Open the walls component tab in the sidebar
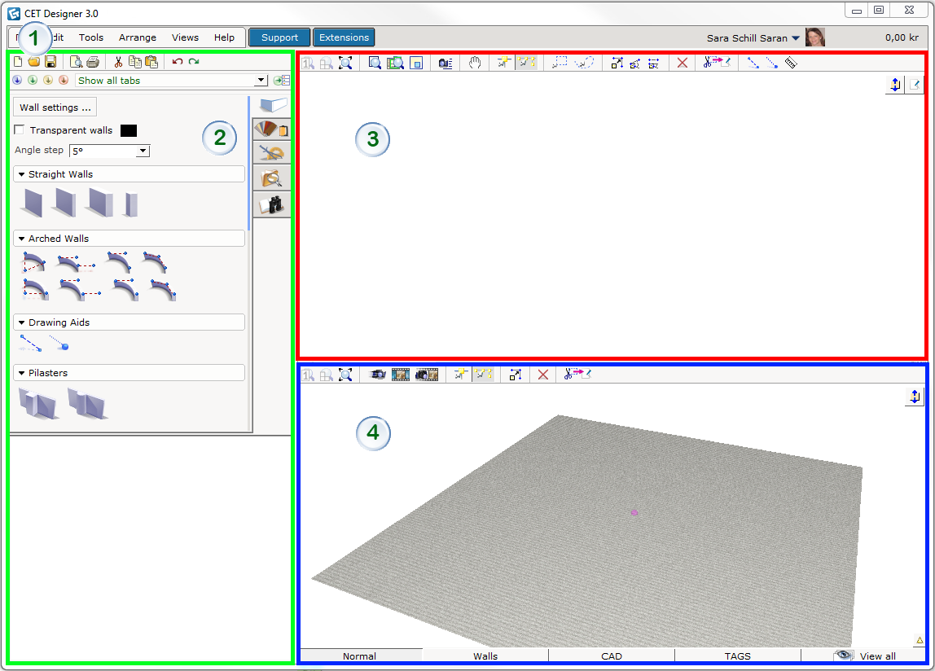935x671 pixels. (272, 106)
